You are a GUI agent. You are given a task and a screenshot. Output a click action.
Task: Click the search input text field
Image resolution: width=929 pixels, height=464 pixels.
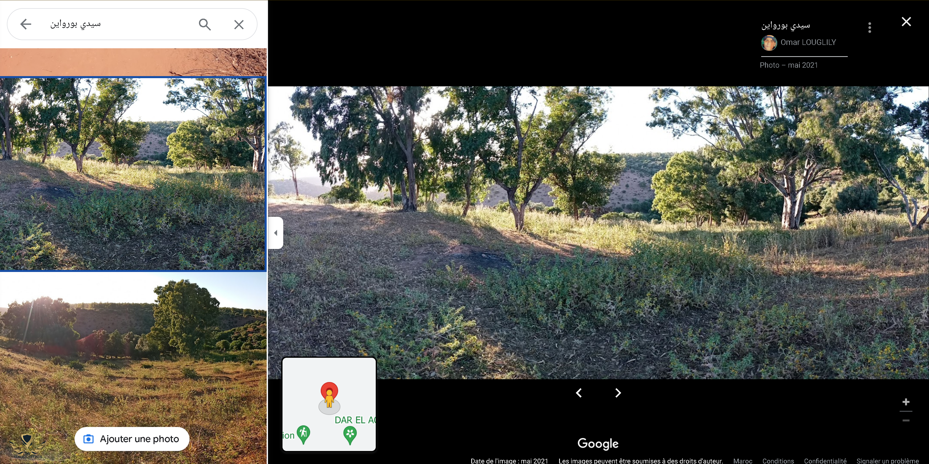tap(119, 24)
